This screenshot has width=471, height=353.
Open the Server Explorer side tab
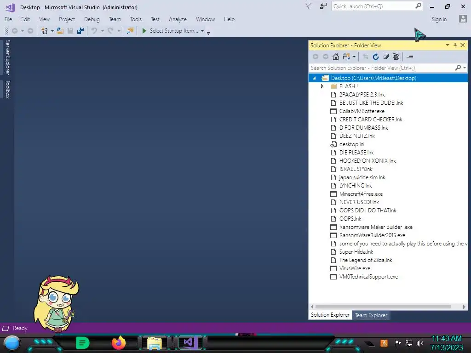(7, 57)
